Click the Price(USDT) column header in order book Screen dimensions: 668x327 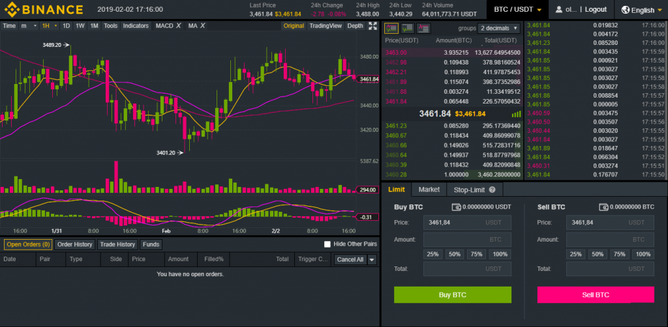402,40
